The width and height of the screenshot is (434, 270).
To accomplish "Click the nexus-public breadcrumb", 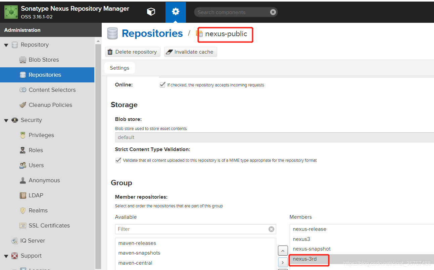I will click(226, 34).
